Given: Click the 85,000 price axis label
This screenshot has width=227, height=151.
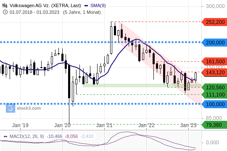Looking at the screenshot, I should click(214, 118).
